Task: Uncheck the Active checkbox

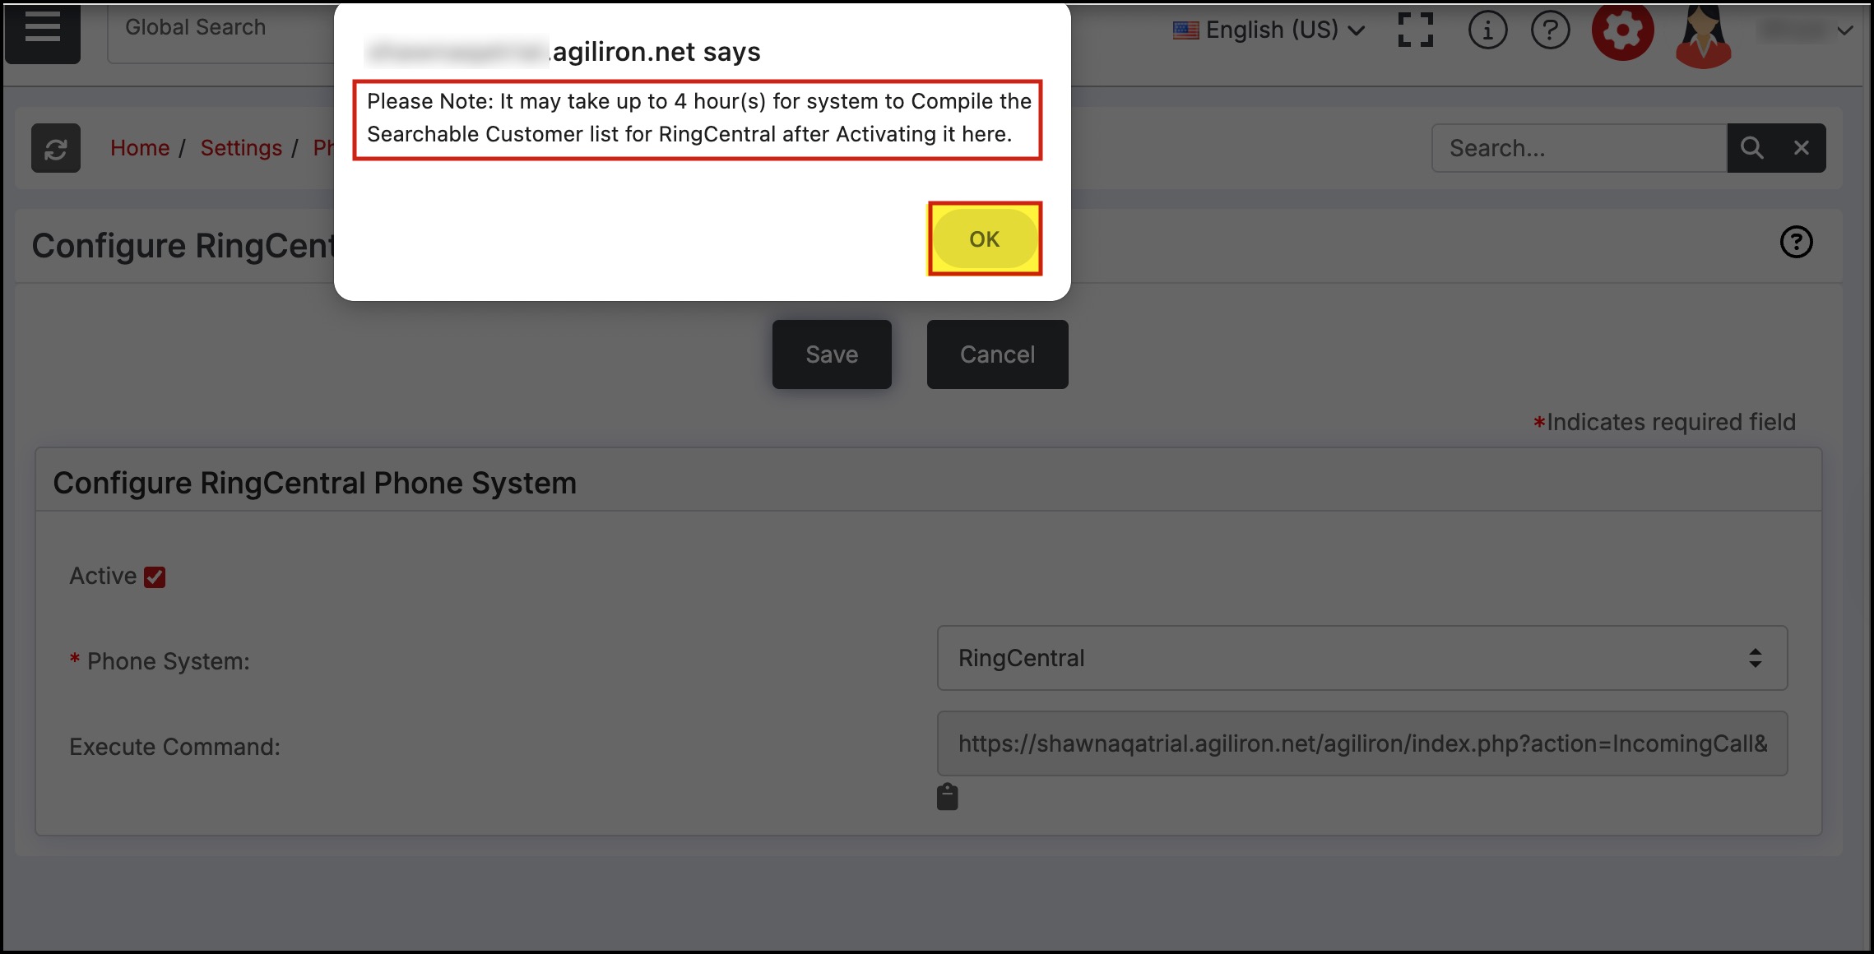Action: 155,577
